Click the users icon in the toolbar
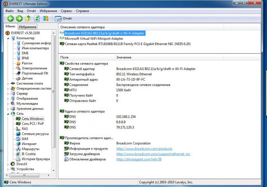The height and width of the screenshot is (187, 267). pyautogui.click(x=45, y=18)
